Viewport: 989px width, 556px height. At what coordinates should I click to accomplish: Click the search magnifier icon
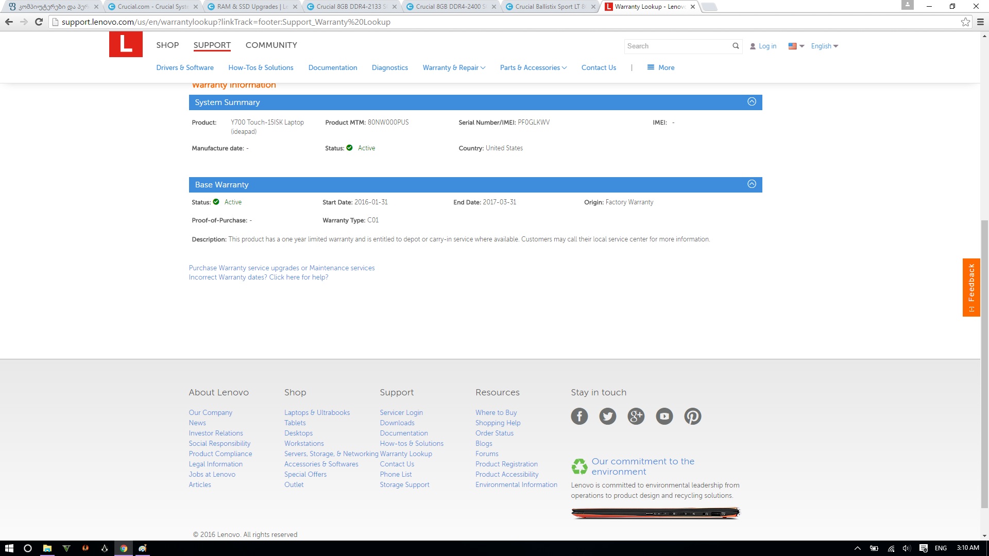[736, 46]
